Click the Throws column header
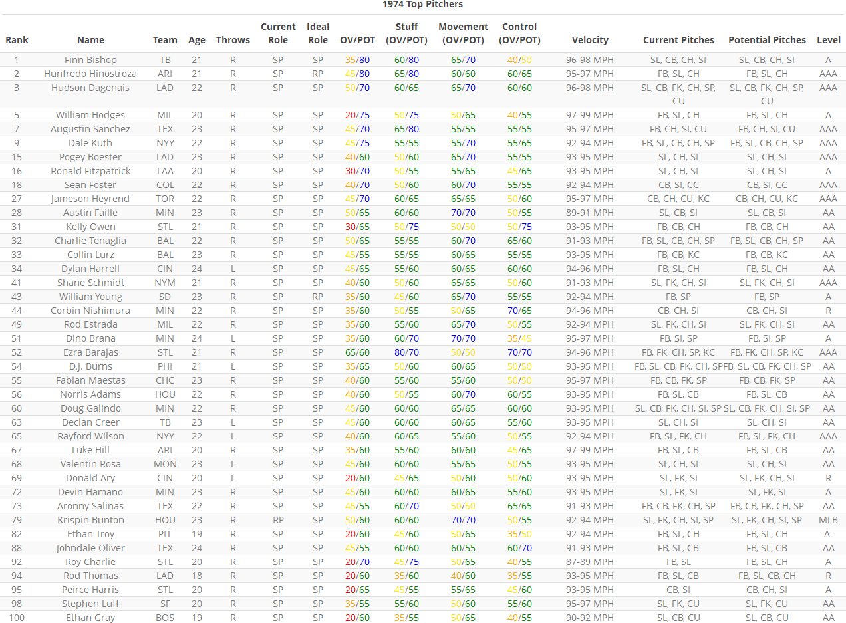846x623 pixels. tap(233, 40)
